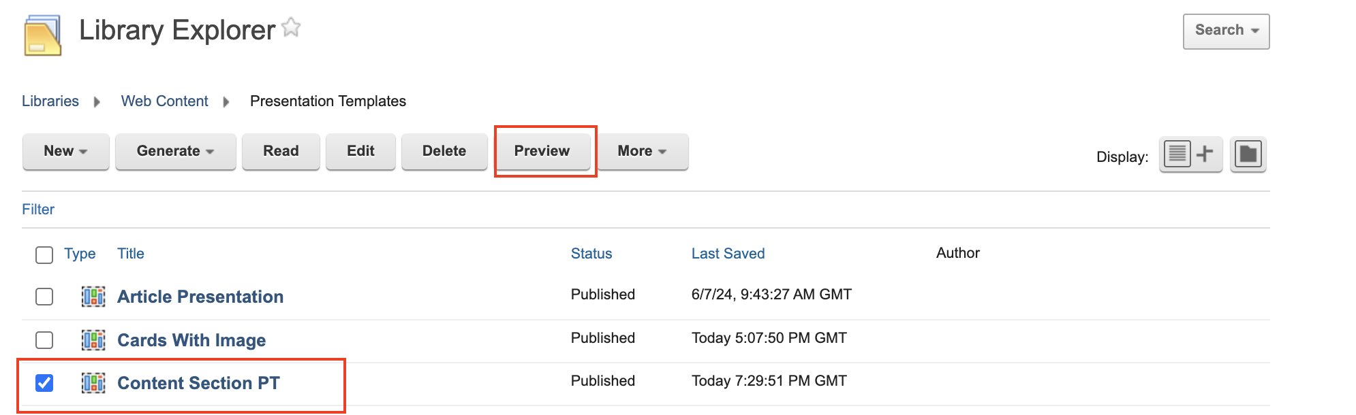Open the New dropdown menu

point(65,151)
